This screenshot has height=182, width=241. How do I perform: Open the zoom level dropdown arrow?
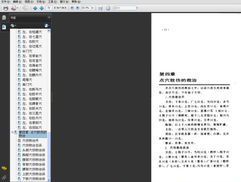(92, 8)
